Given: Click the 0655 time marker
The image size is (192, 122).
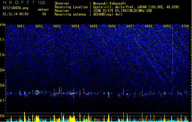Looking at the screenshot, I should pos(94,26).
